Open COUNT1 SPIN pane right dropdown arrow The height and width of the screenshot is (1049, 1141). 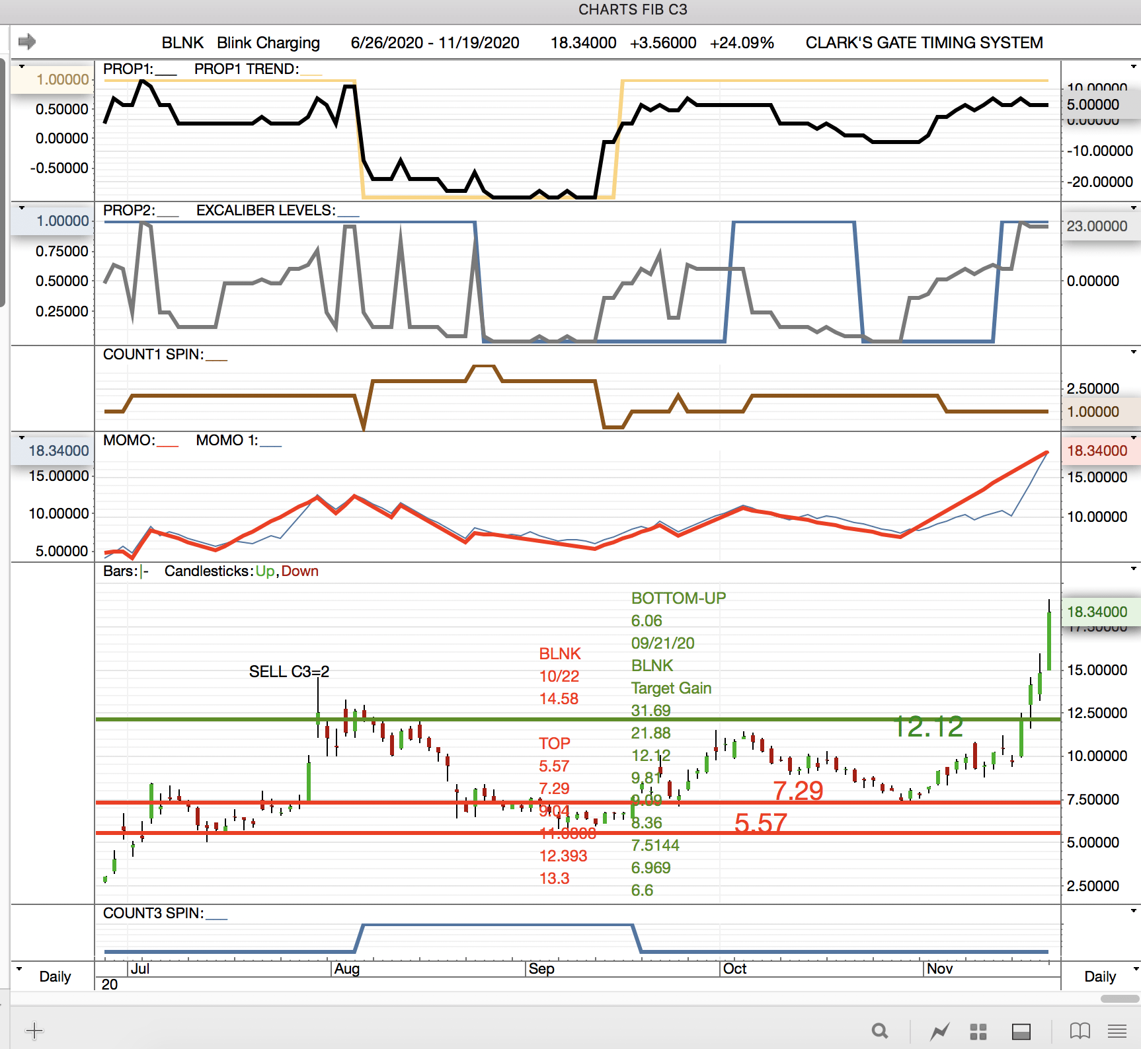point(1134,351)
